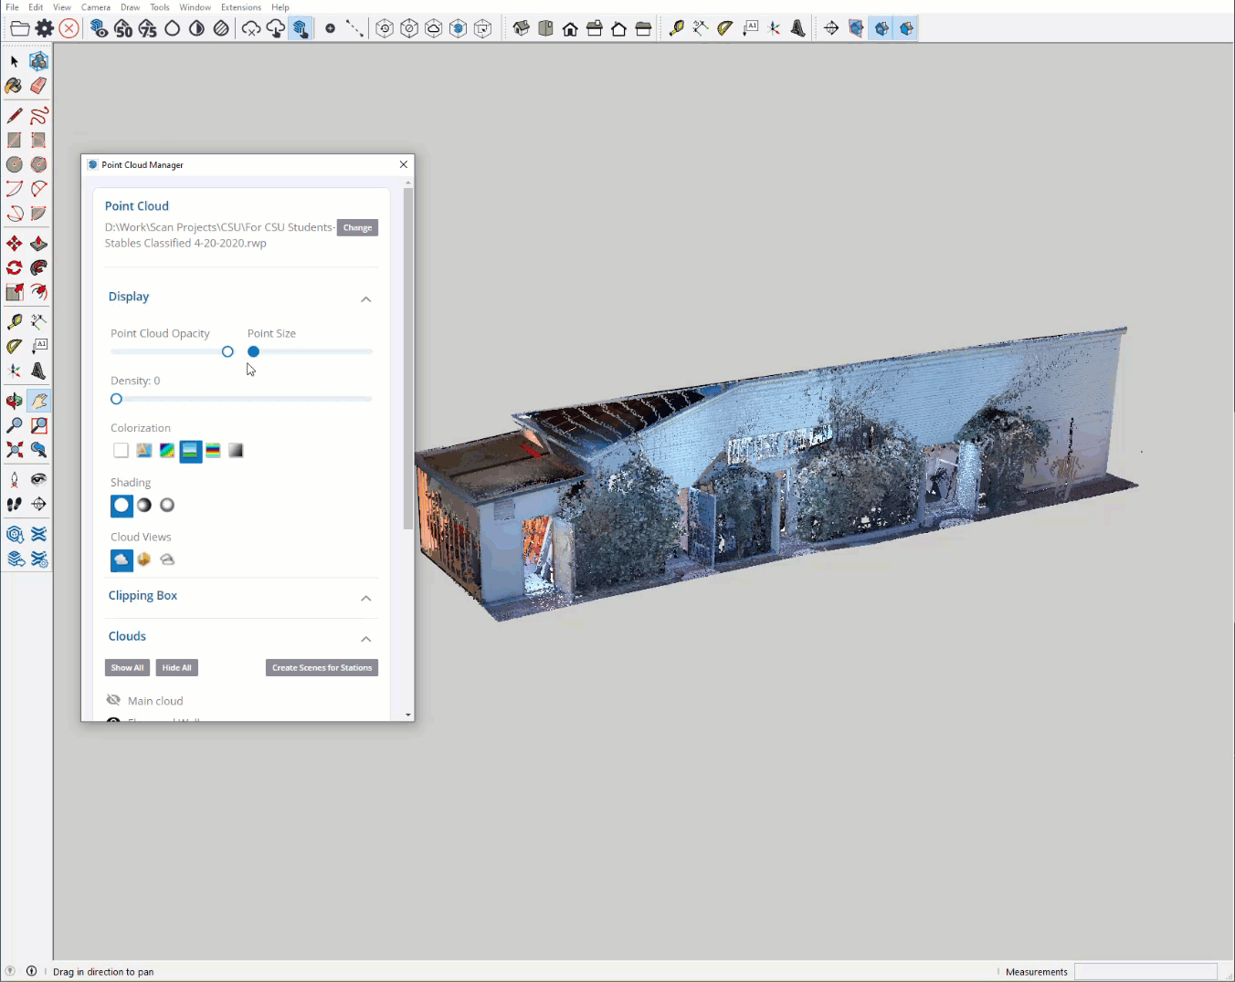Select the Zoom Window tool
The width and height of the screenshot is (1235, 982).
pos(38,425)
